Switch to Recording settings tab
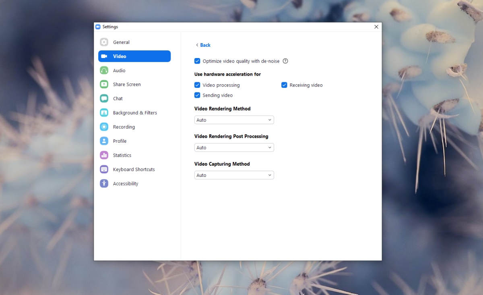 [x=134, y=127]
